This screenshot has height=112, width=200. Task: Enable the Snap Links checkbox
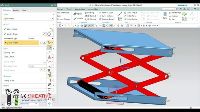(x=5, y=53)
